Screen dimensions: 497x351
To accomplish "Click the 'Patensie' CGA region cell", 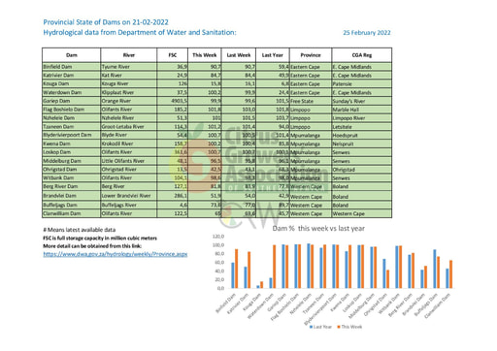I will (362, 83).
